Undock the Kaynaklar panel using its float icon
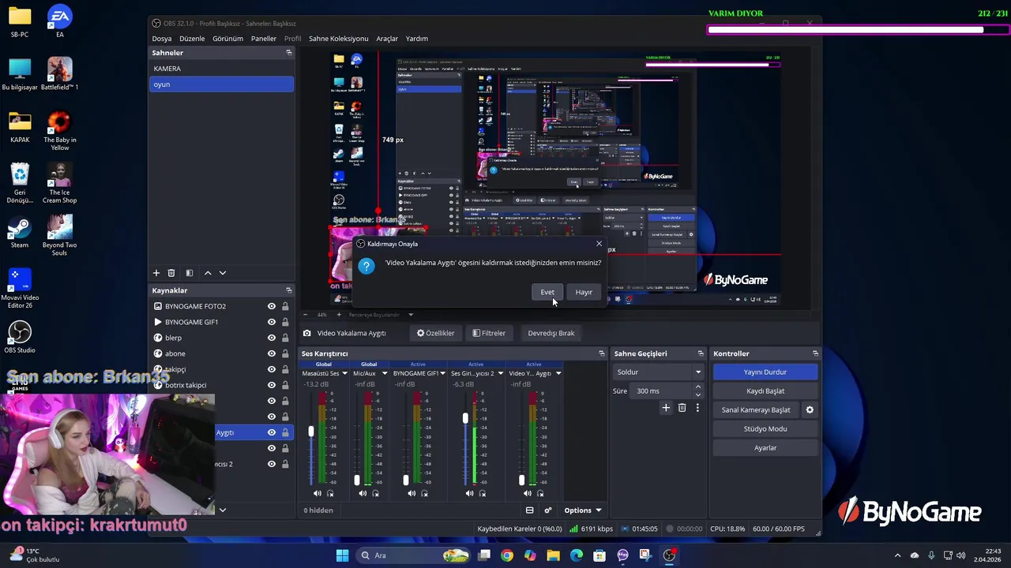This screenshot has width=1011, height=568. point(288,290)
